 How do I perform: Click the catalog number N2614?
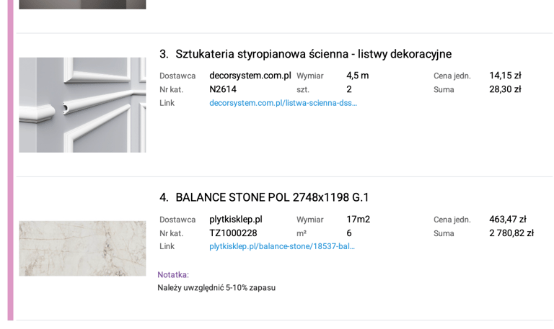[x=223, y=89]
